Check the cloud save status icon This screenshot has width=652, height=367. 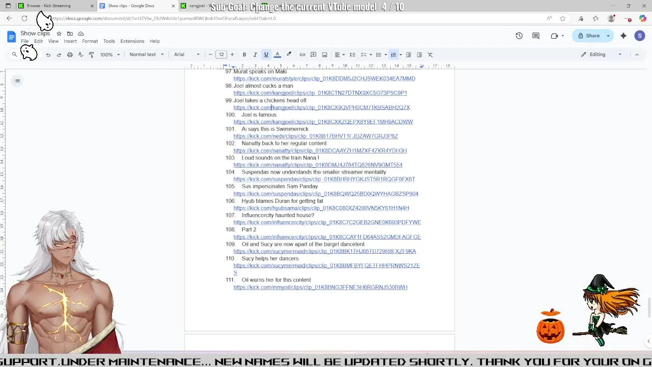[80, 34]
